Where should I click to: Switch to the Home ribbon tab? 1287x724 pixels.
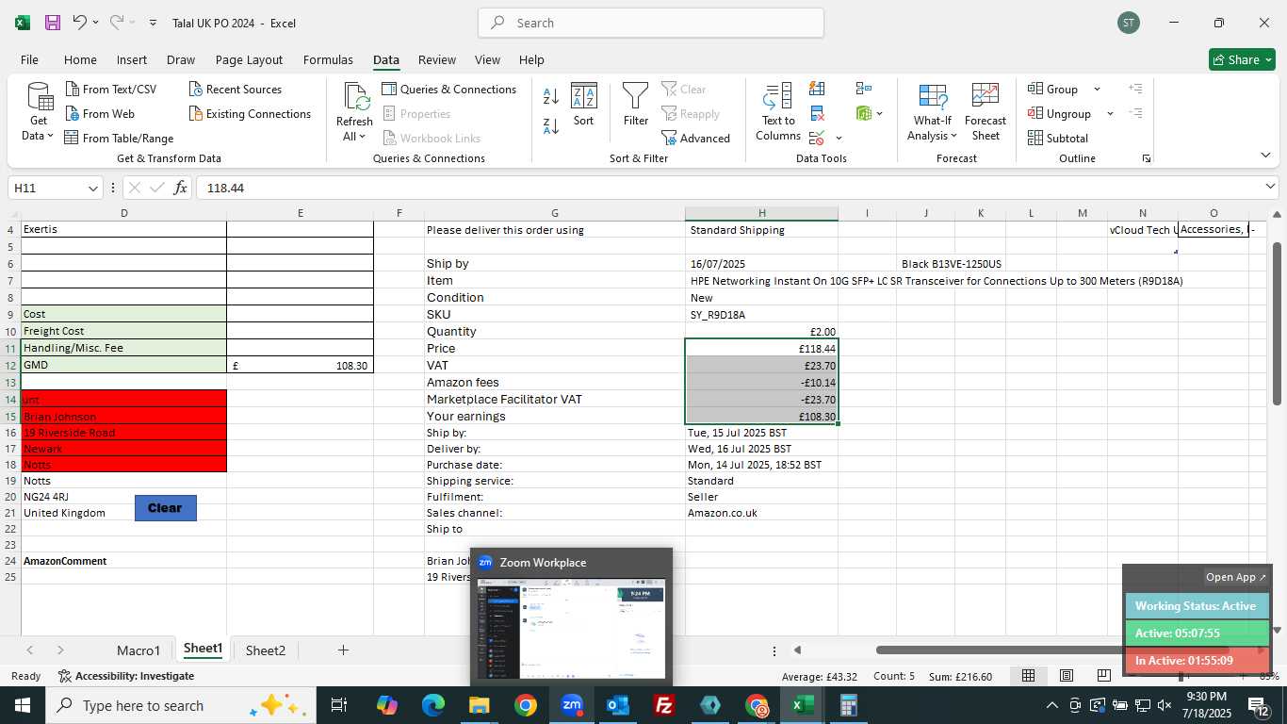pos(80,59)
